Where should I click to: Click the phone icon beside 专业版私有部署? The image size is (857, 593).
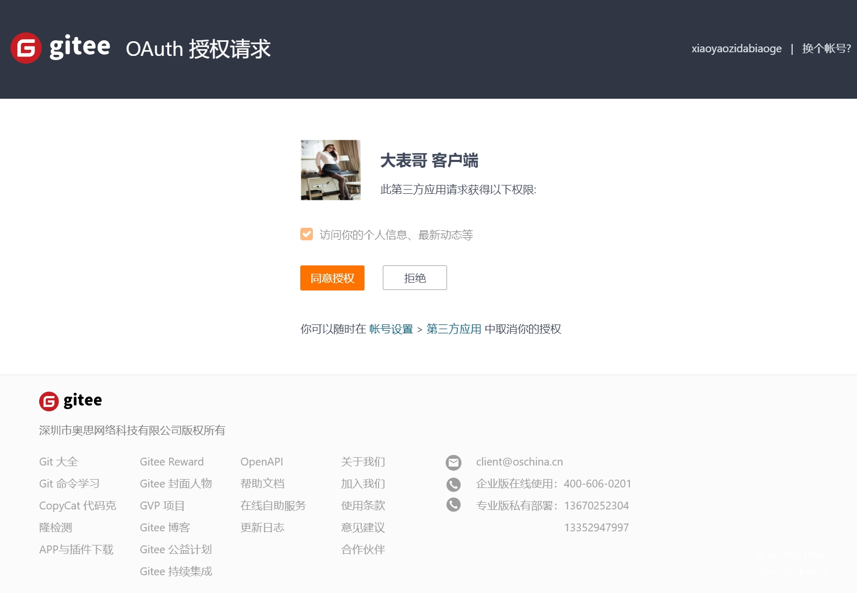coord(453,505)
